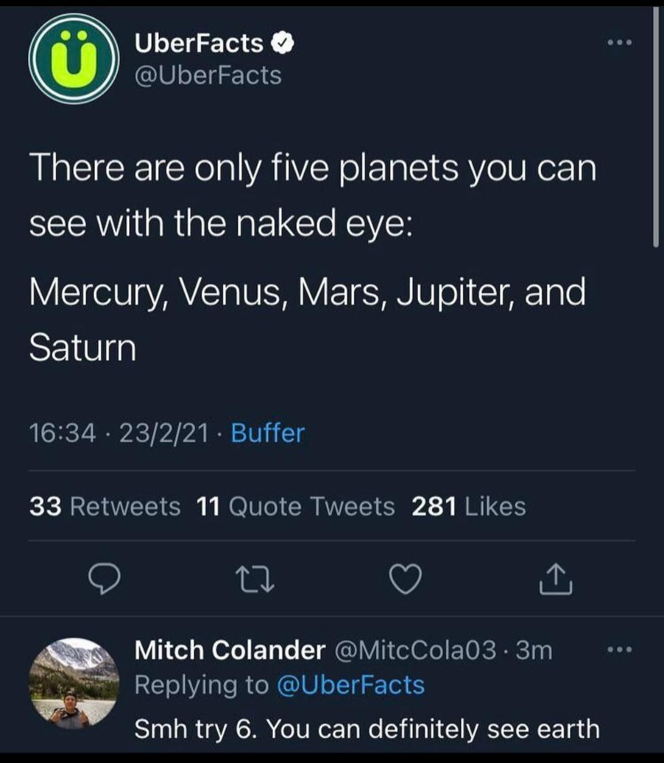The image size is (664, 763).
Task: Click @UberFacts in the reply text
Action: pyautogui.click(x=349, y=685)
